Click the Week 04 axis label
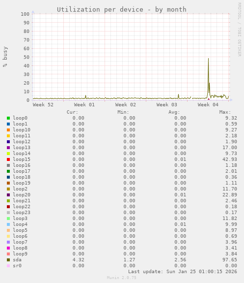Viewport: 244px width, 283px height. [x=208, y=105]
